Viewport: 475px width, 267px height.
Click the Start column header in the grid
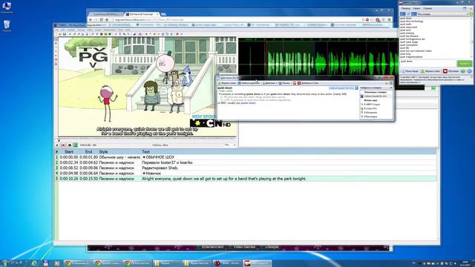tap(69, 151)
